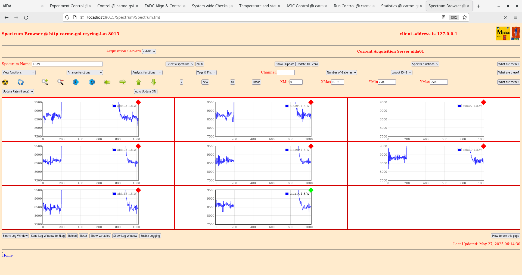Follow the Home link at the bottom
Viewport: 522px width, 275px height.
point(7,255)
